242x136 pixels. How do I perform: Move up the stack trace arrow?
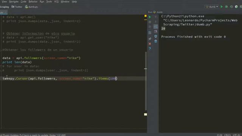click(x=155, y=17)
